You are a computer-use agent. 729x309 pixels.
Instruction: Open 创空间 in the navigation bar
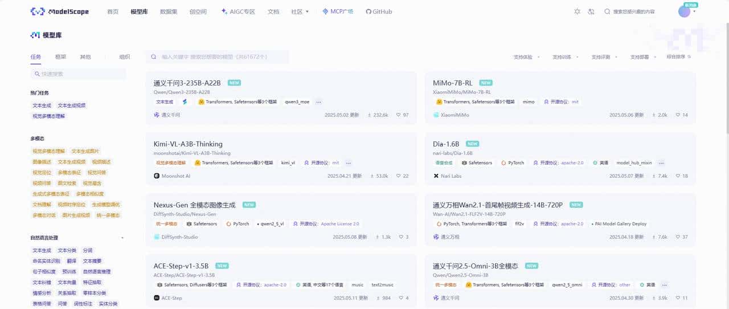(x=198, y=11)
